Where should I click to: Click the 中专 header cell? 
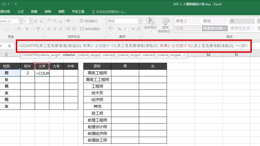[x=71, y=66]
